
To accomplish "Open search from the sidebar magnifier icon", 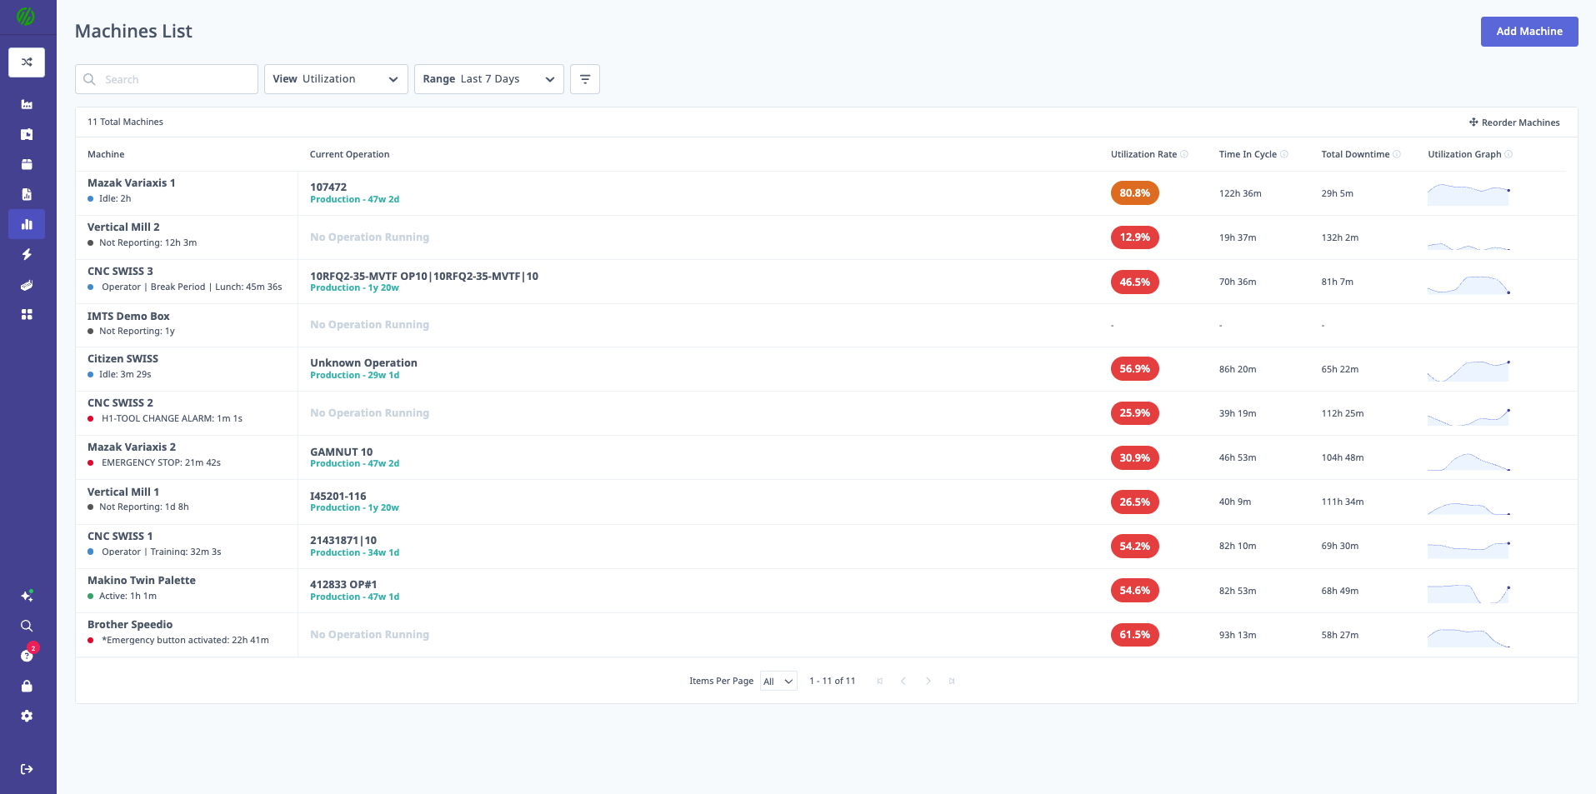I will (x=27, y=625).
